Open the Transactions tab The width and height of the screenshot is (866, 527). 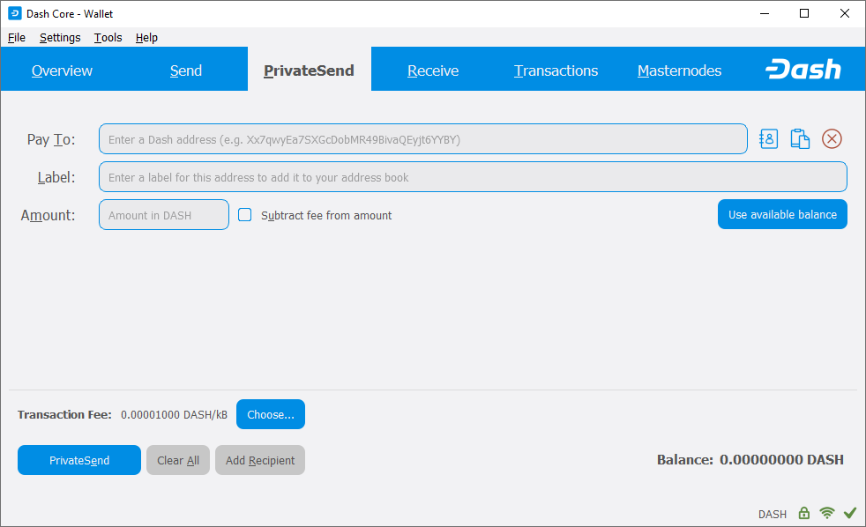556,71
